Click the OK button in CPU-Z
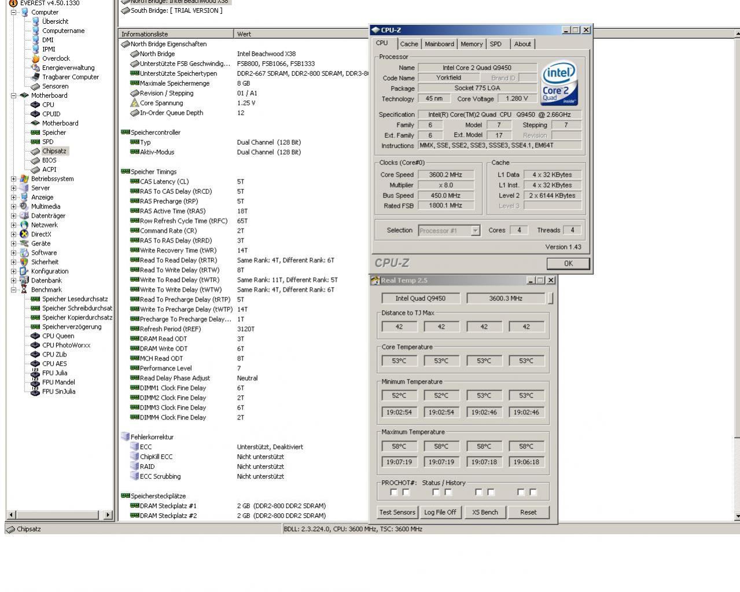740x592 pixels. [568, 263]
